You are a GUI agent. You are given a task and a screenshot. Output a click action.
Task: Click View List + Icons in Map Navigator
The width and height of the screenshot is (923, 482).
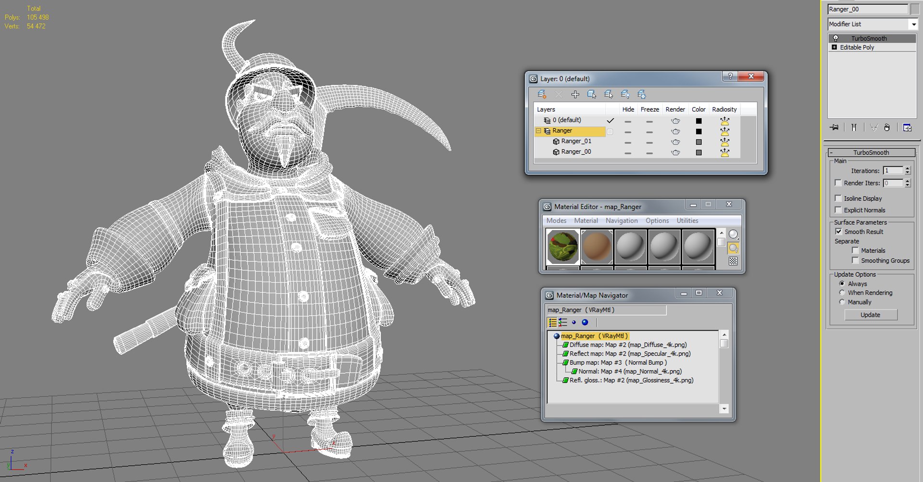pyautogui.click(x=562, y=322)
